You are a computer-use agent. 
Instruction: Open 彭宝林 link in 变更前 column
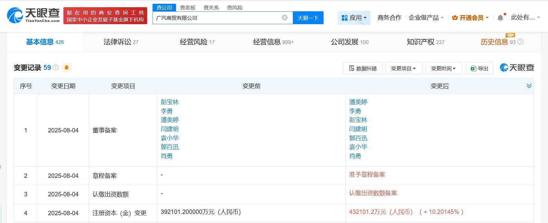click(x=169, y=102)
